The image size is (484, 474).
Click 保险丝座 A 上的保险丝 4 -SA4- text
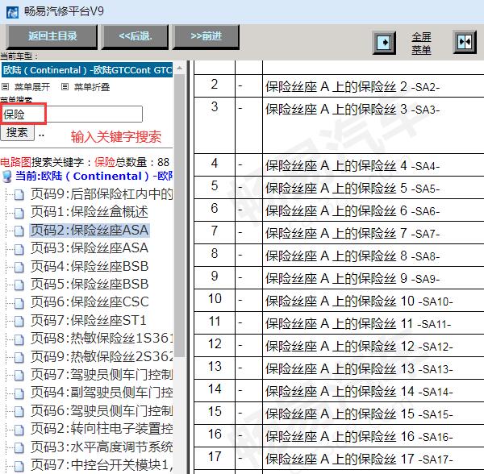pyautogui.click(x=353, y=165)
